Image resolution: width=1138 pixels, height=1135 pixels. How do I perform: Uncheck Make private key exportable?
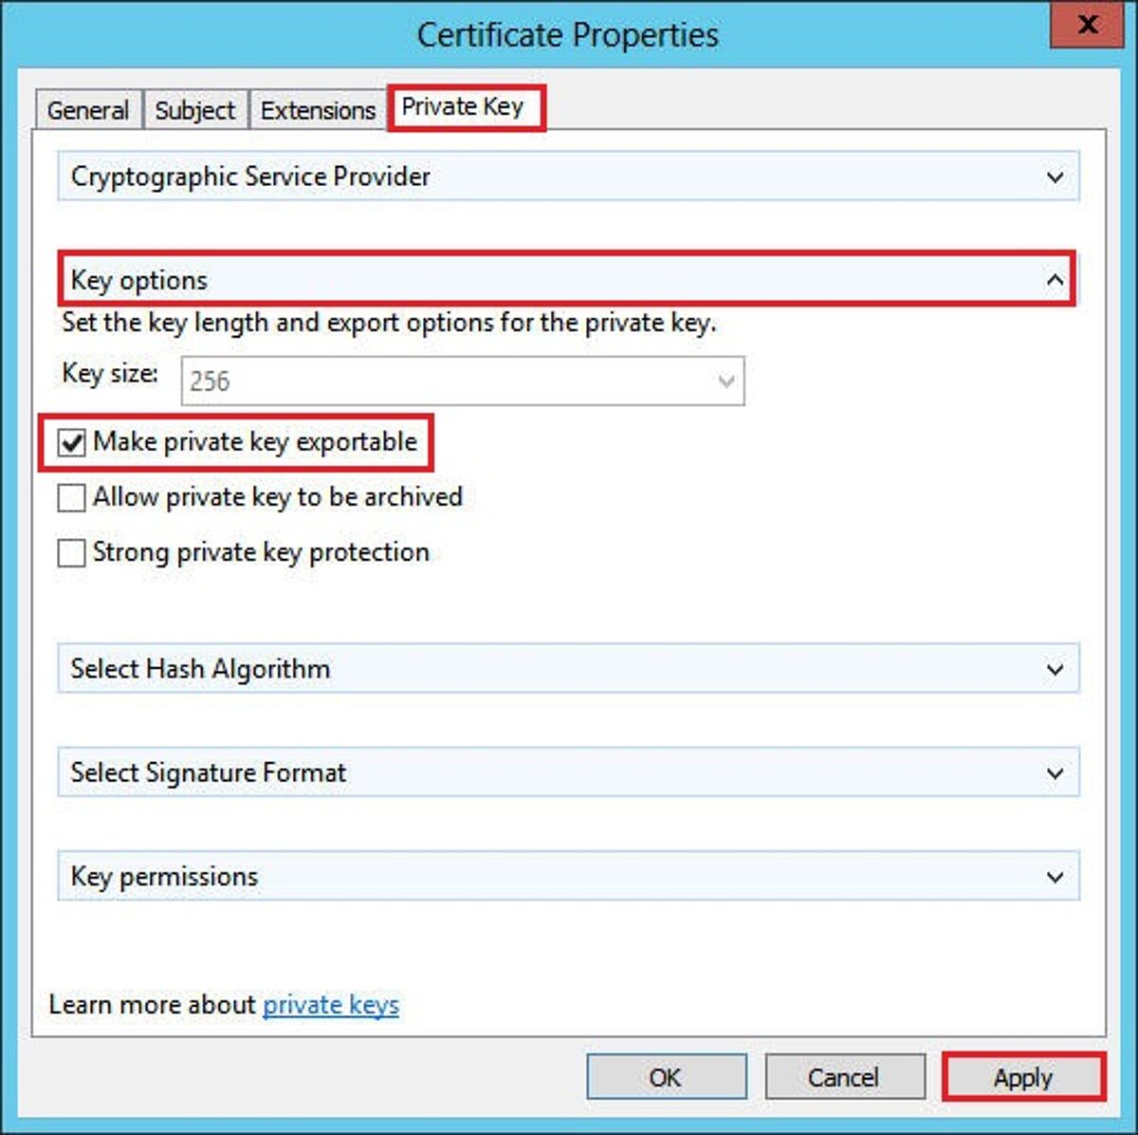pyautogui.click(x=72, y=442)
